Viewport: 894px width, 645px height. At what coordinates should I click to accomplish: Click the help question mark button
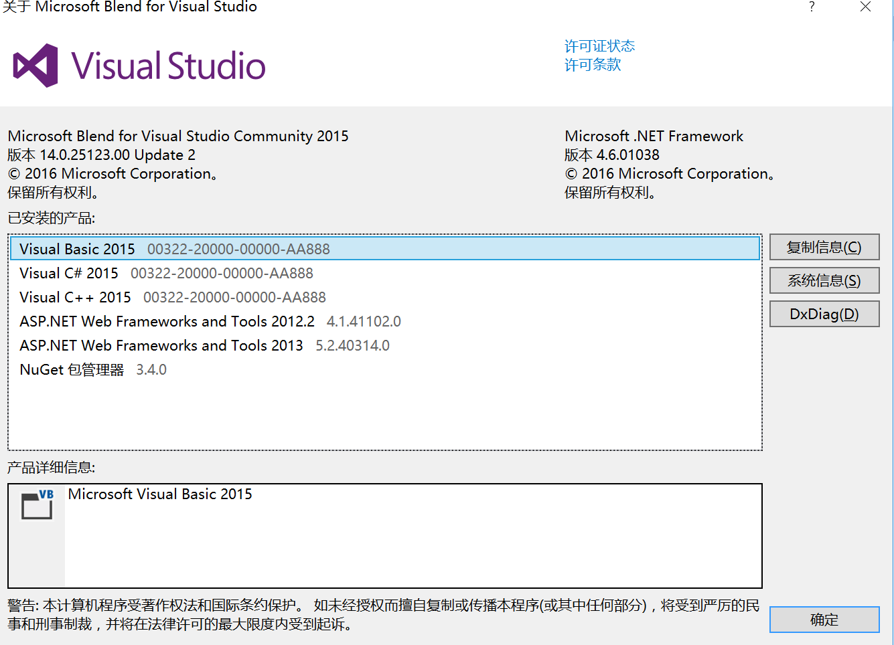coord(812,7)
